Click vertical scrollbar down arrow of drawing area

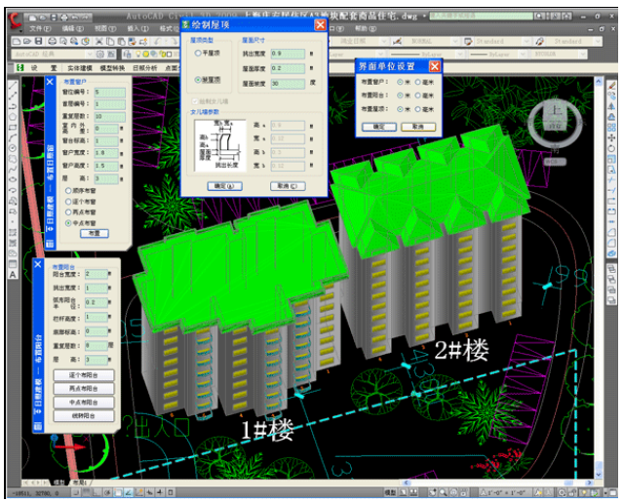[599, 474]
